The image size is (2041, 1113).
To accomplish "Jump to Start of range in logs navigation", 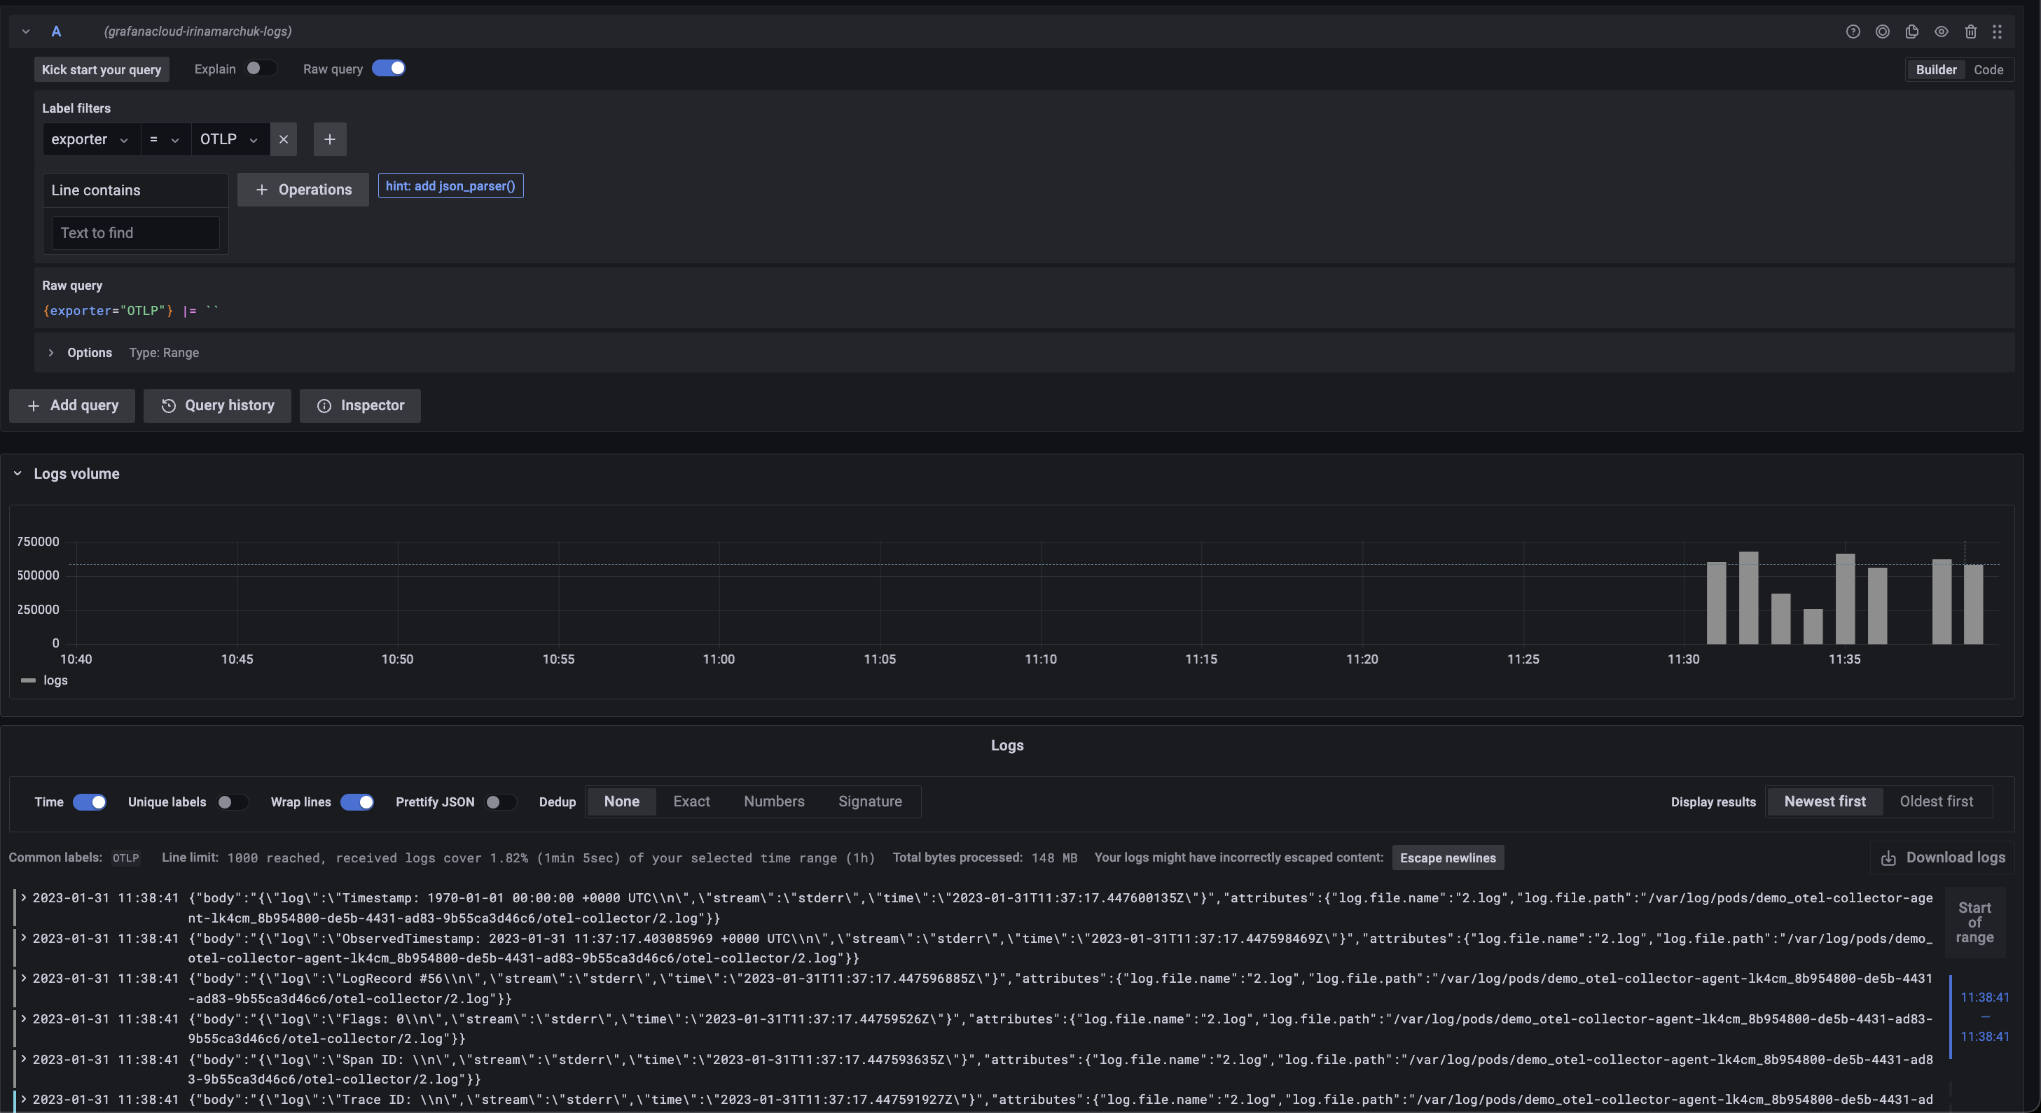I will pyautogui.click(x=1974, y=922).
